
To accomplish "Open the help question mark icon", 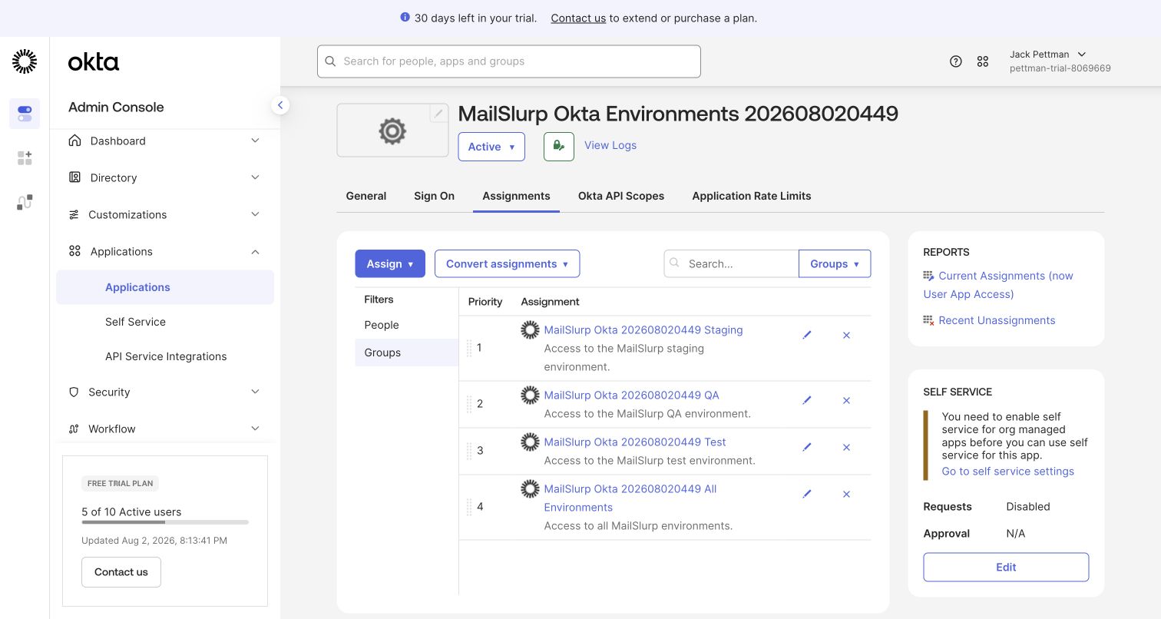I will click(956, 61).
